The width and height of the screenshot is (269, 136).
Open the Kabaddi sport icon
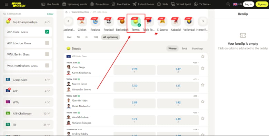tap(176, 22)
